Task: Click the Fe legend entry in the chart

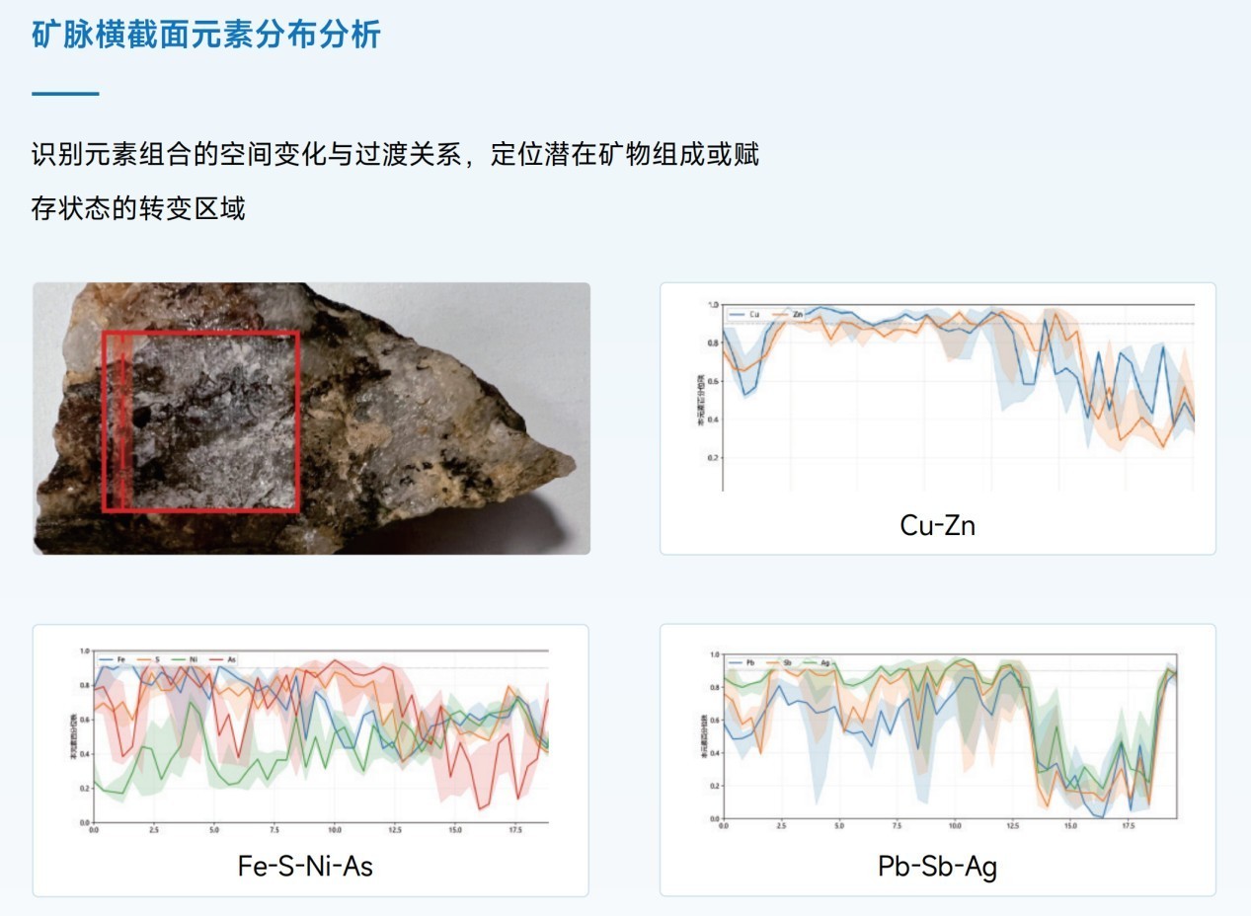Action: coord(112,658)
